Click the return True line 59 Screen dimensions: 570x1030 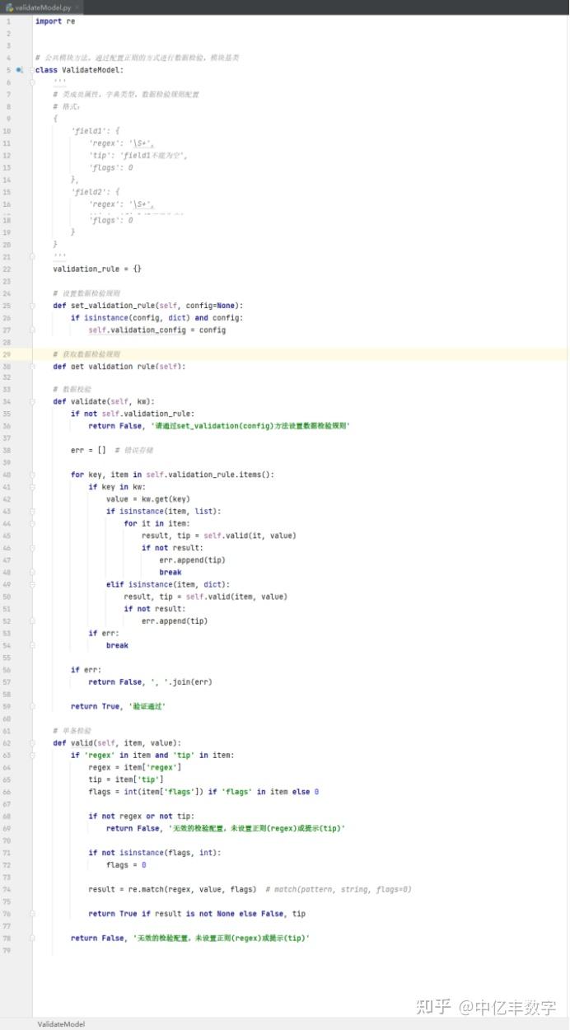[119, 706]
